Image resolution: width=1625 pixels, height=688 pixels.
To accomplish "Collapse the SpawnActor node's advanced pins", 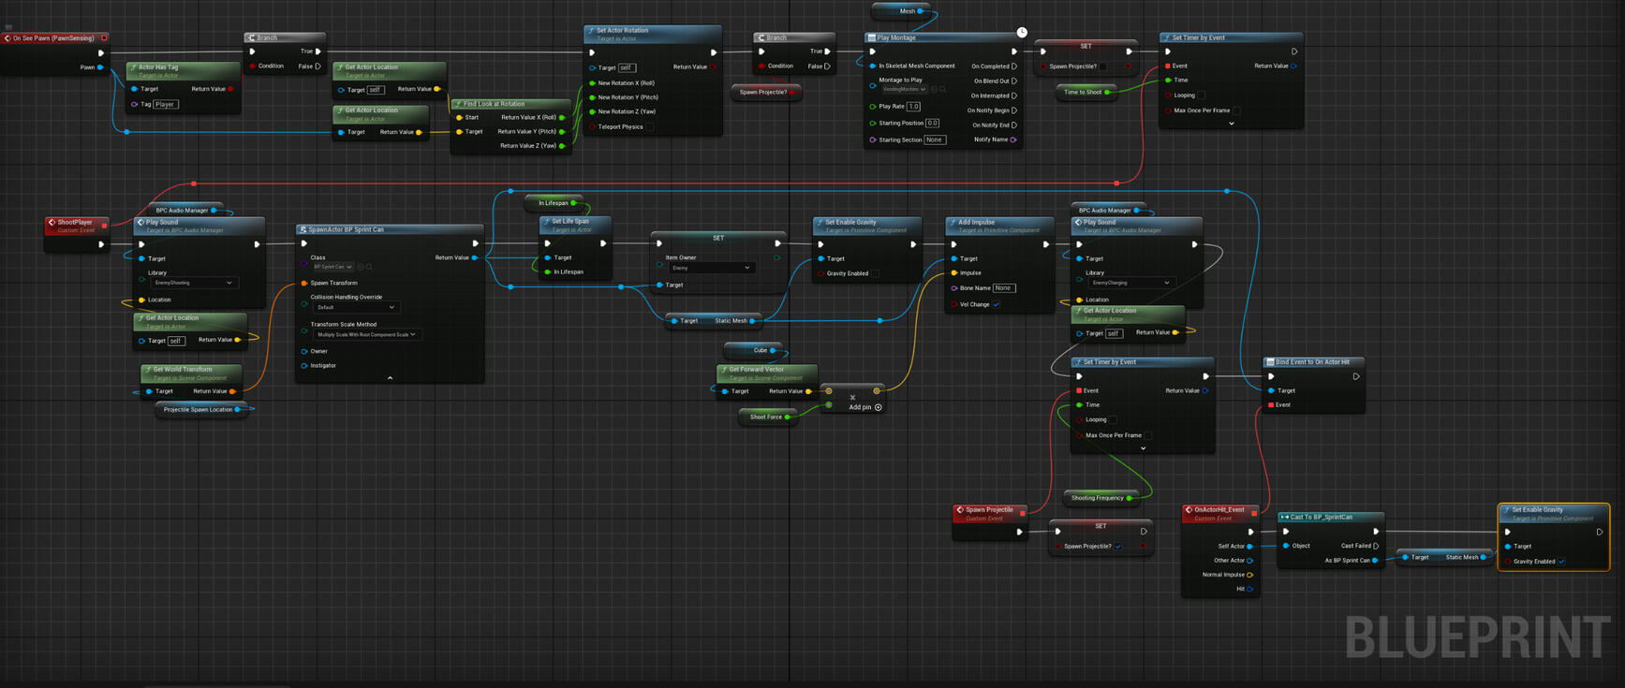I will point(390,378).
